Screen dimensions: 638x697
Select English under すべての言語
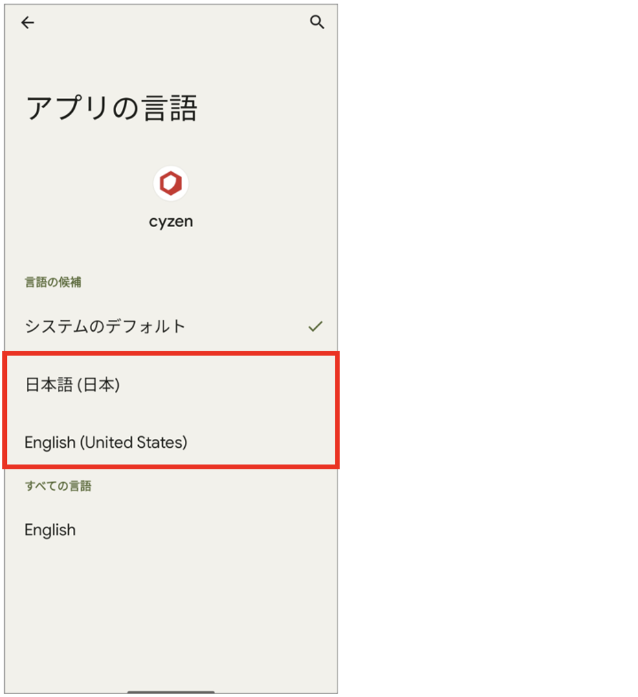(x=171, y=530)
